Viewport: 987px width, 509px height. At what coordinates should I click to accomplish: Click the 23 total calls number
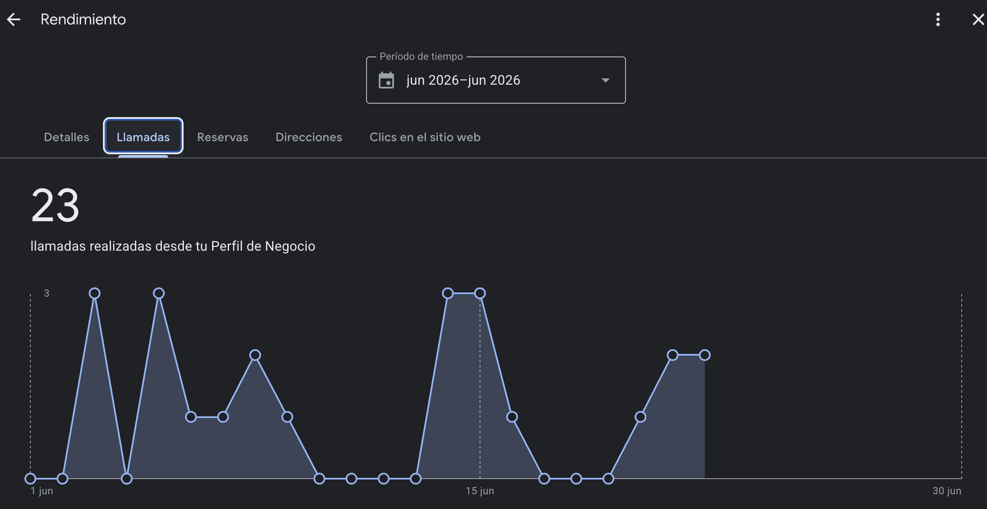click(x=55, y=206)
